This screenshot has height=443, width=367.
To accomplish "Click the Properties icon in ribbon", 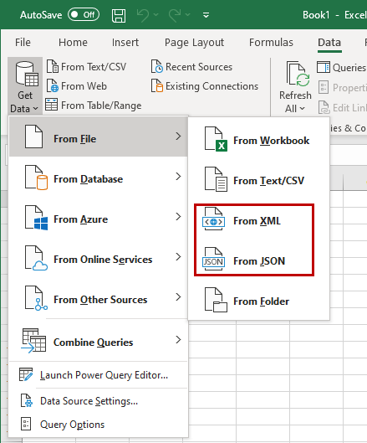I will [x=324, y=87].
